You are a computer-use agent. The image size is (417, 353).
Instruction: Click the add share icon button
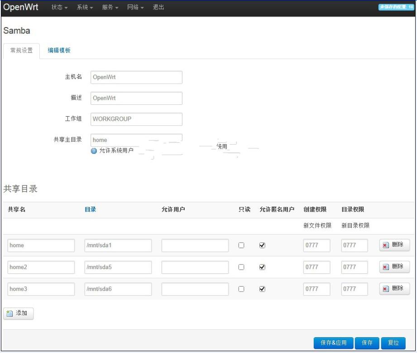coord(10,314)
